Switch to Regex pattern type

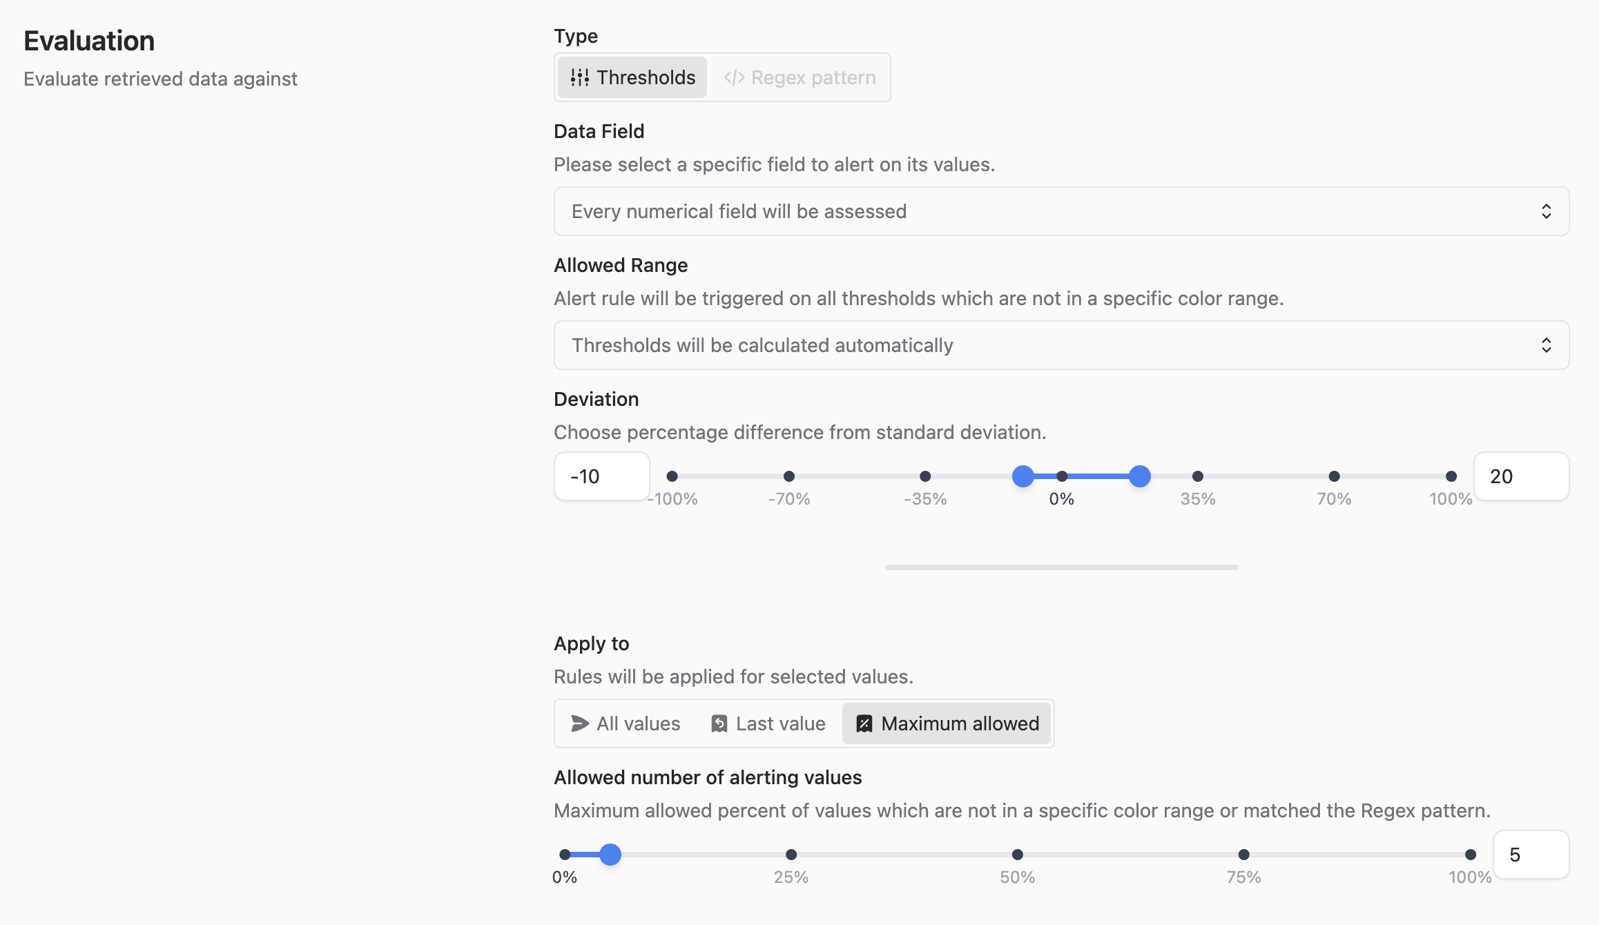click(x=799, y=77)
